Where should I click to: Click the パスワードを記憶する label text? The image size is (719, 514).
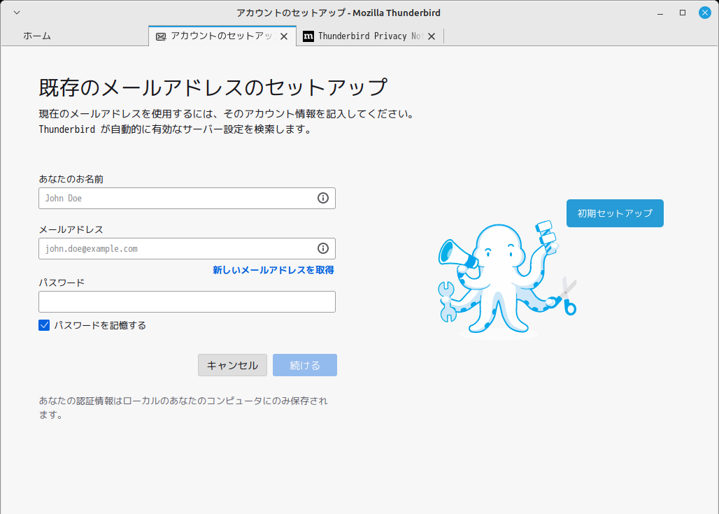click(x=100, y=325)
